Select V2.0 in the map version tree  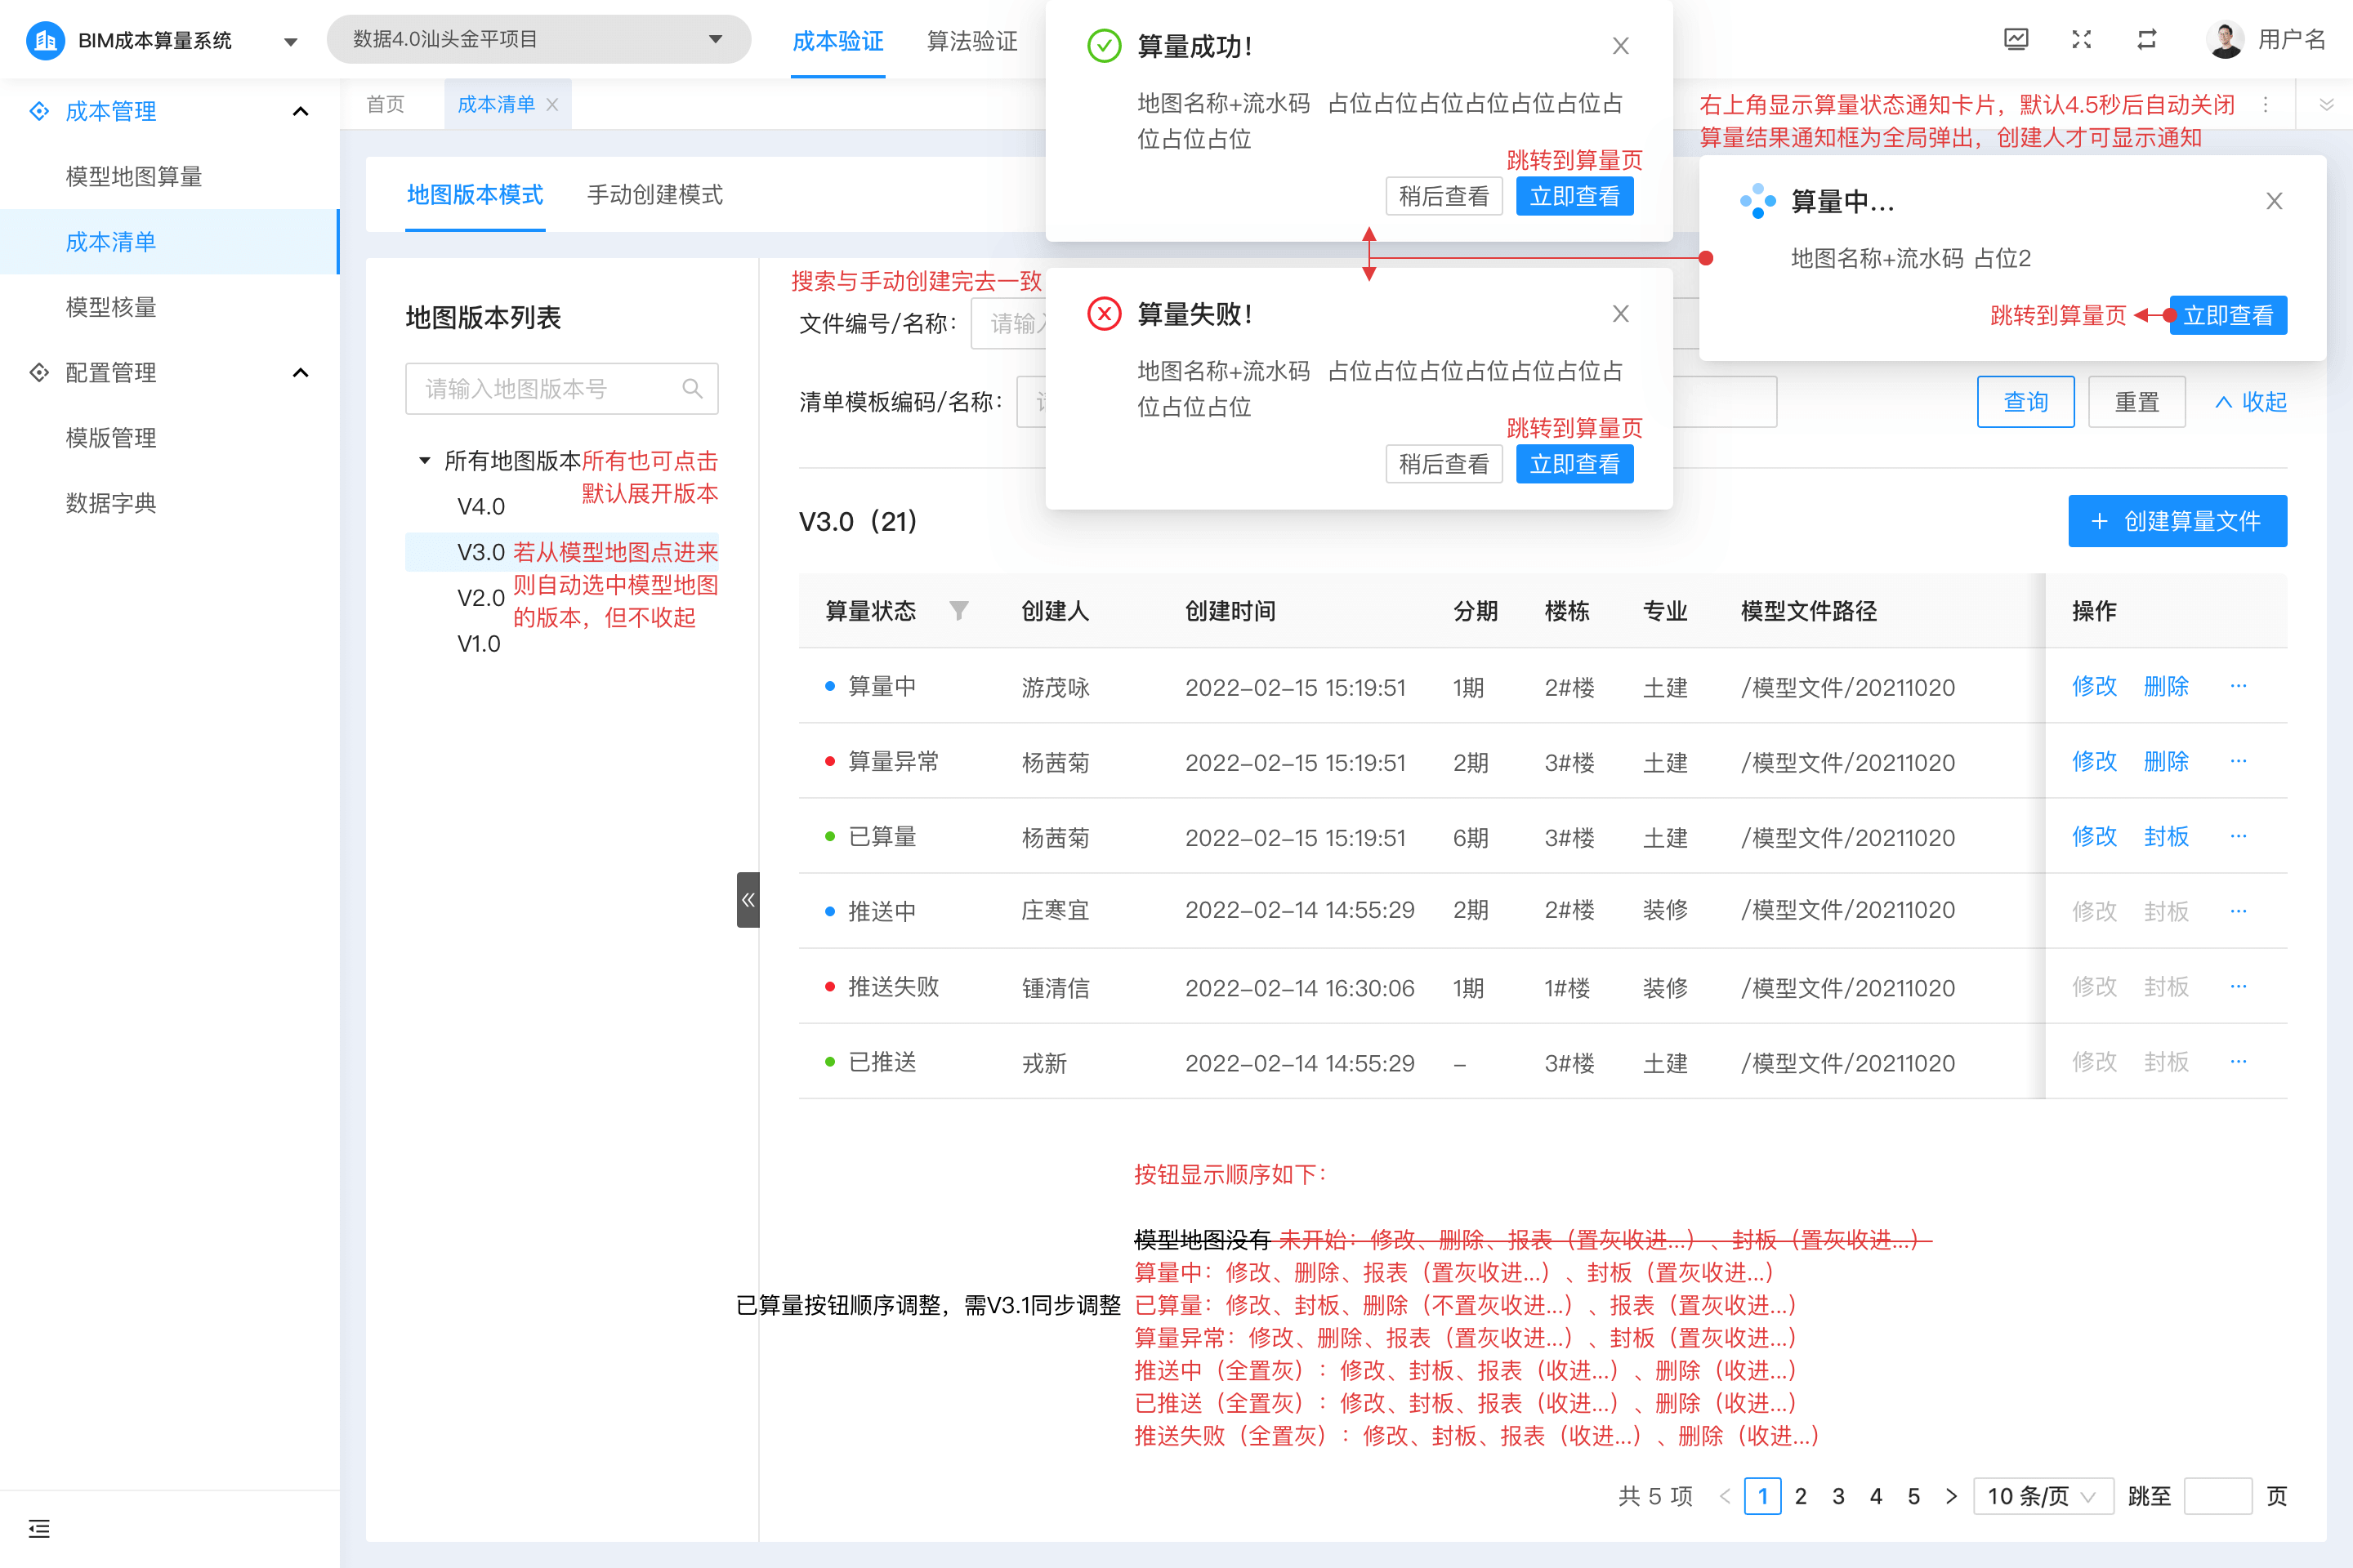coord(480,598)
